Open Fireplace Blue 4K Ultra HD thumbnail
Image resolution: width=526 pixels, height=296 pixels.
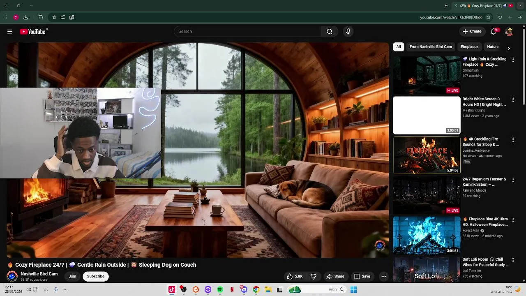[x=427, y=236]
